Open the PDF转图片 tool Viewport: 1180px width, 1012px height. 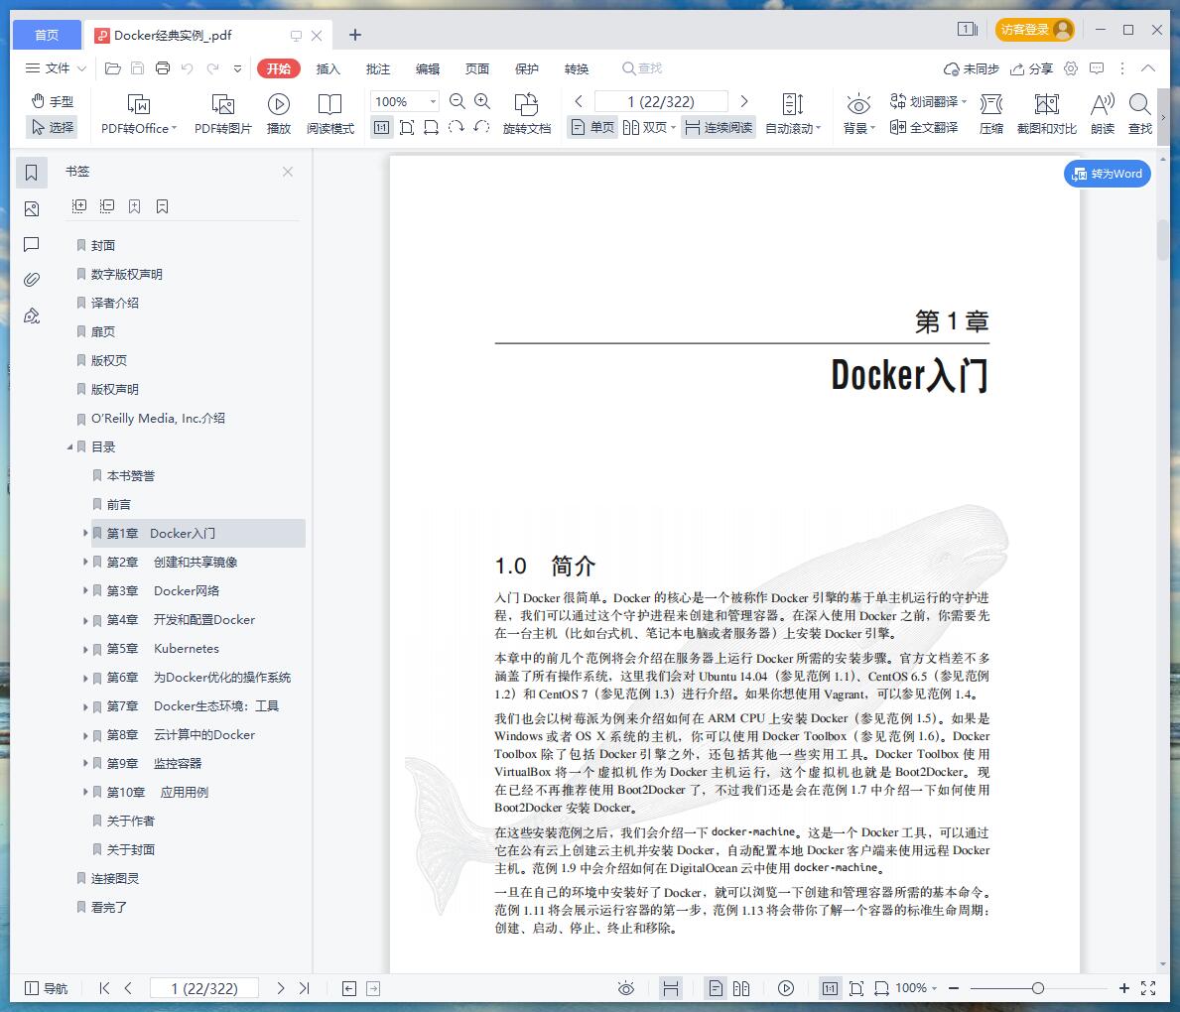click(x=222, y=114)
